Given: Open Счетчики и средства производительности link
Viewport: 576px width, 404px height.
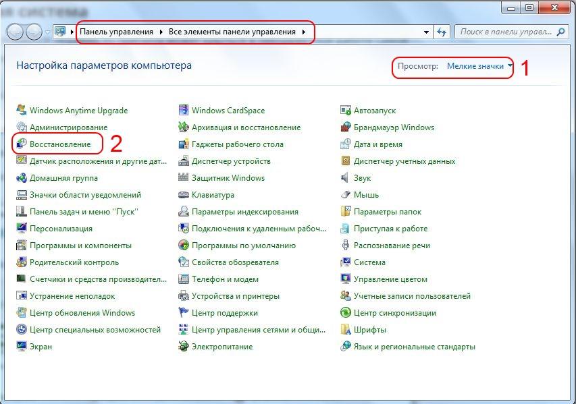Looking at the screenshot, I should click(x=98, y=279).
